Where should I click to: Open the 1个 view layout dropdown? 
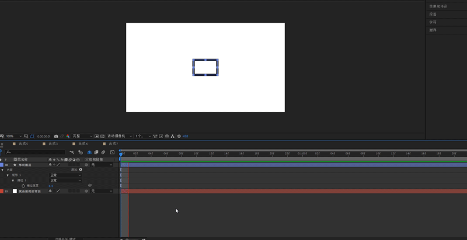tap(143, 136)
